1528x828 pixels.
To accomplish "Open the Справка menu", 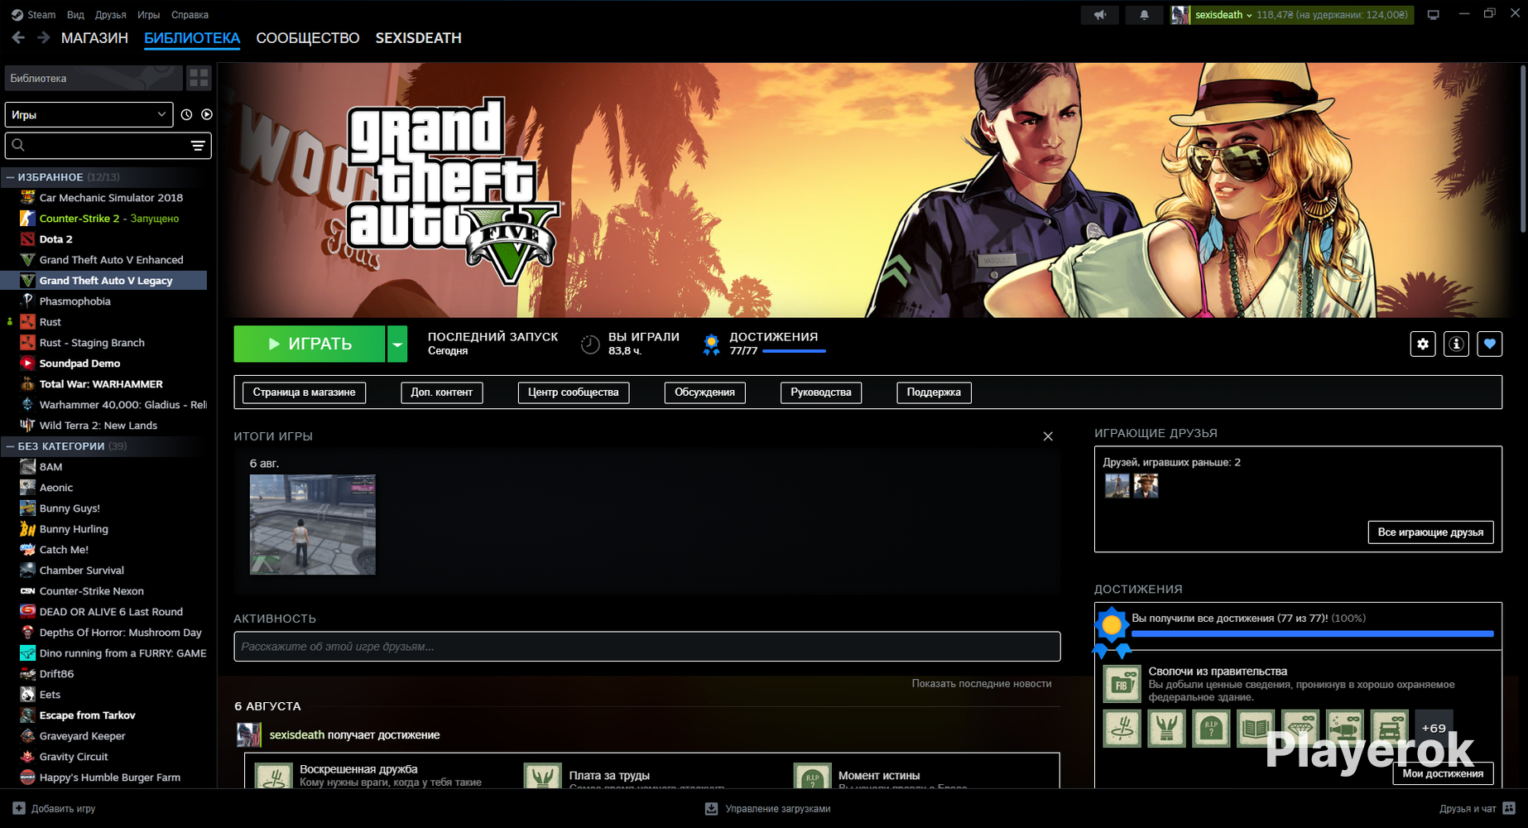I will (190, 15).
